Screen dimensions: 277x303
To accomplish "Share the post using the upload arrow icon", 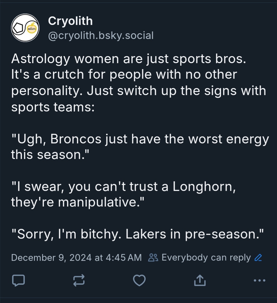I will pyautogui.click(x=200, y=280).
